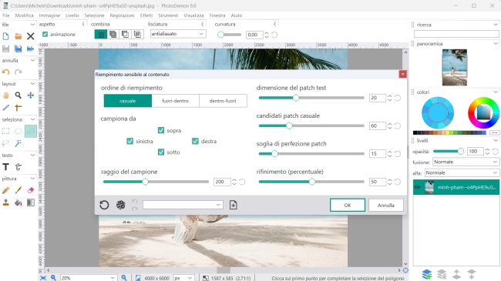Open the px unit dropdown

click(x=183, y=278)
